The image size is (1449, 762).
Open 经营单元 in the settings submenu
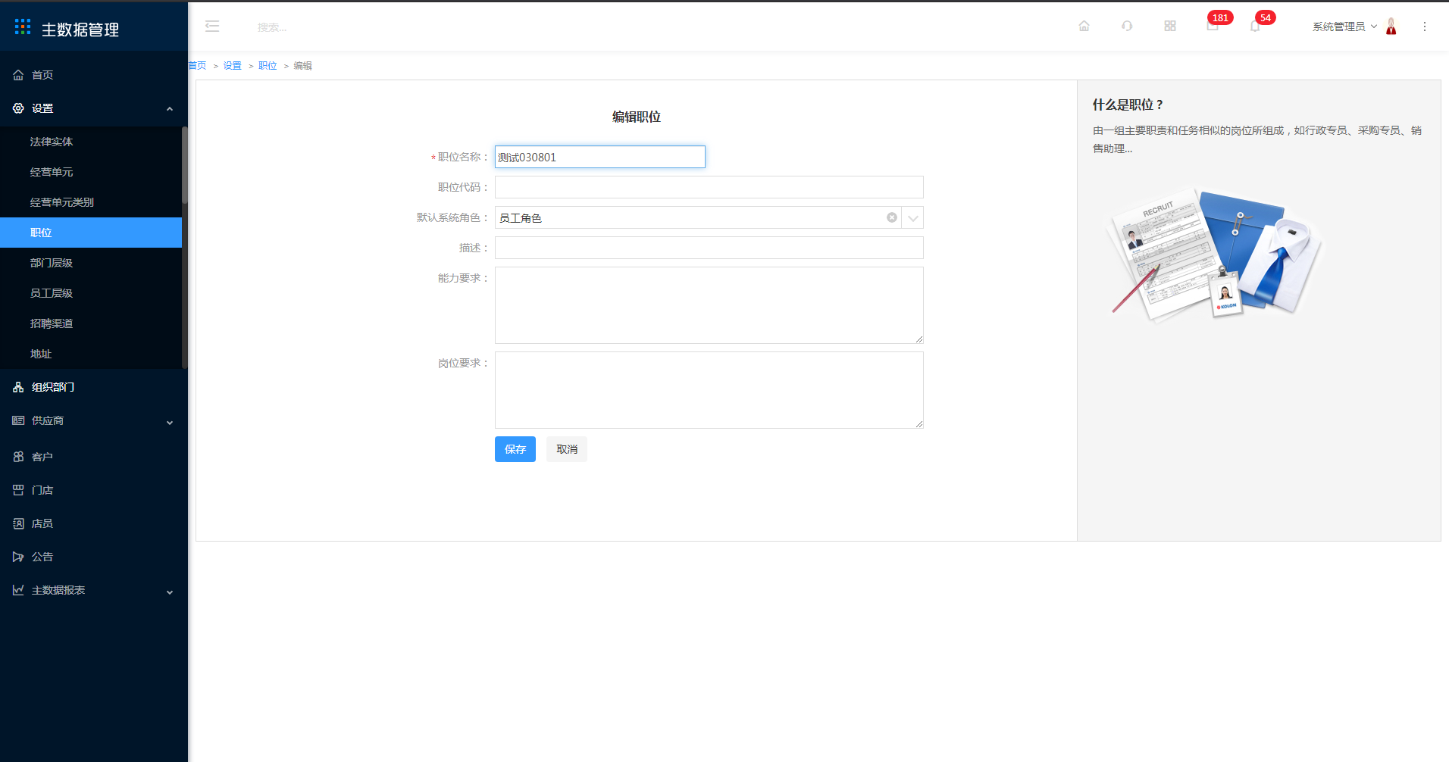pos(91,172)
